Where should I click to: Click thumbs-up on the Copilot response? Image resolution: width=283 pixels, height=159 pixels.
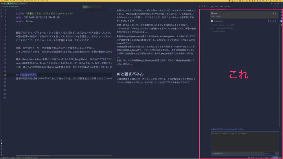pyautogui.click(x=273, y=21)
